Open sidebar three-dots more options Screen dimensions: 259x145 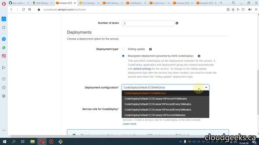click(x=4, y=130)
